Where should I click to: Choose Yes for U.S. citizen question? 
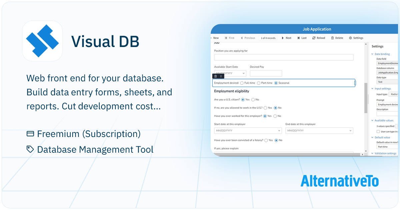point(243,100)
